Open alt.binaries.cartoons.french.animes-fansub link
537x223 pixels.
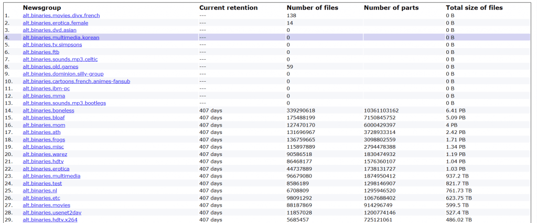[x=77, y=81]
